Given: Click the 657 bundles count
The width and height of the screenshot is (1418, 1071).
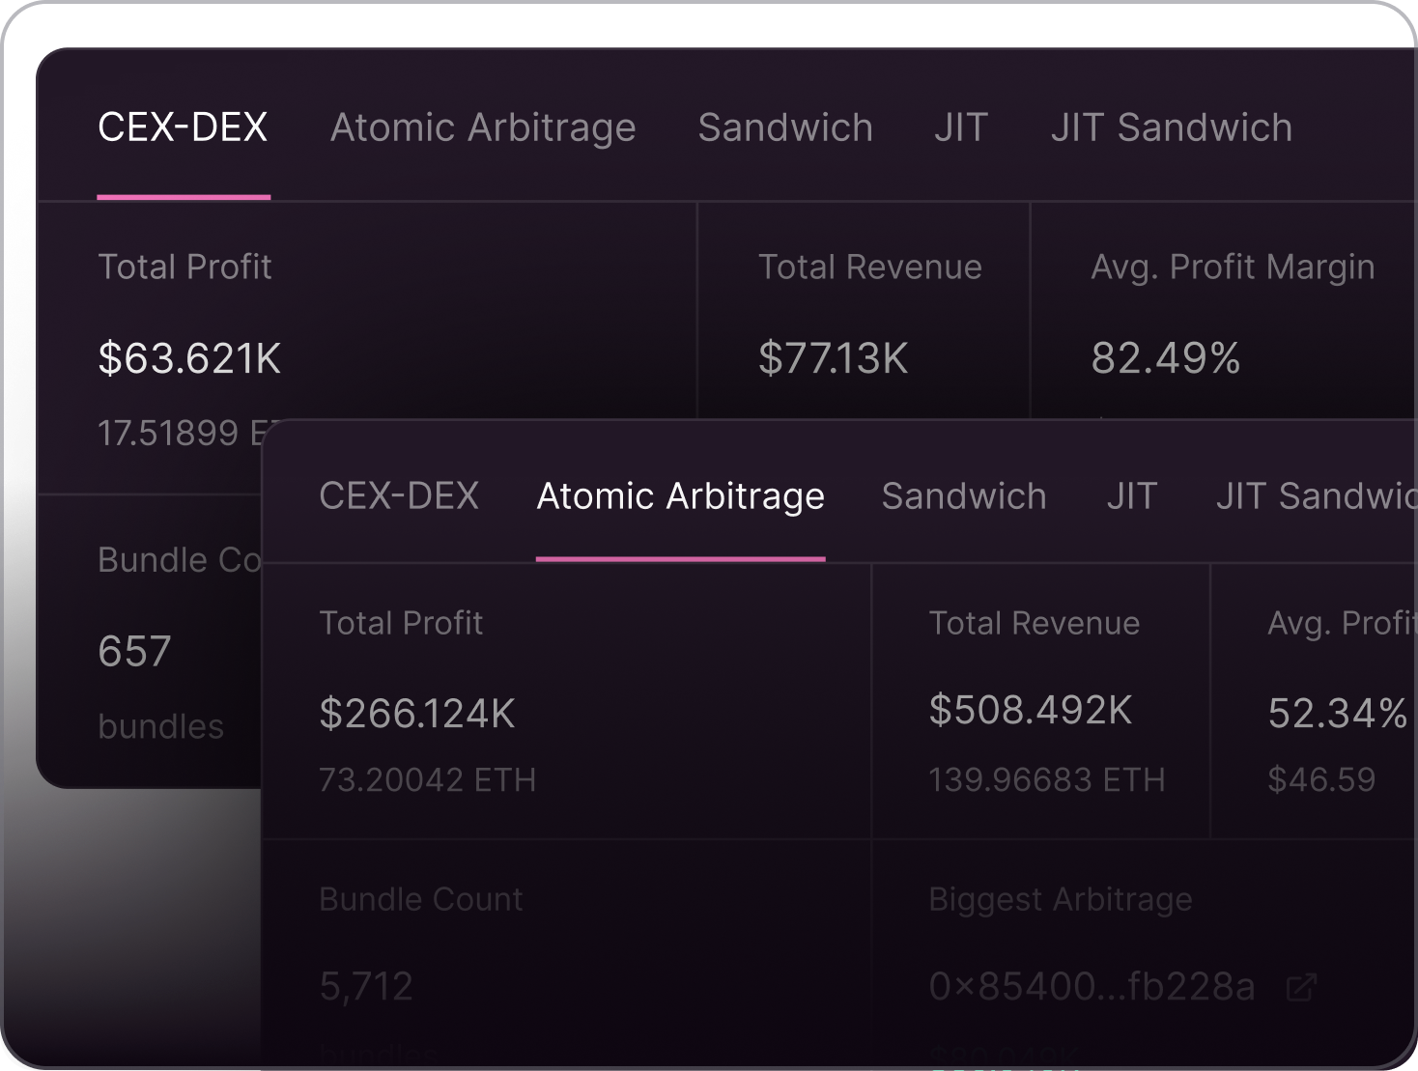Looking at the screenshot, I should tap(134, 652).
